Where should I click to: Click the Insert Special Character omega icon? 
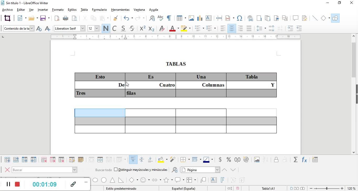point(239,18)
